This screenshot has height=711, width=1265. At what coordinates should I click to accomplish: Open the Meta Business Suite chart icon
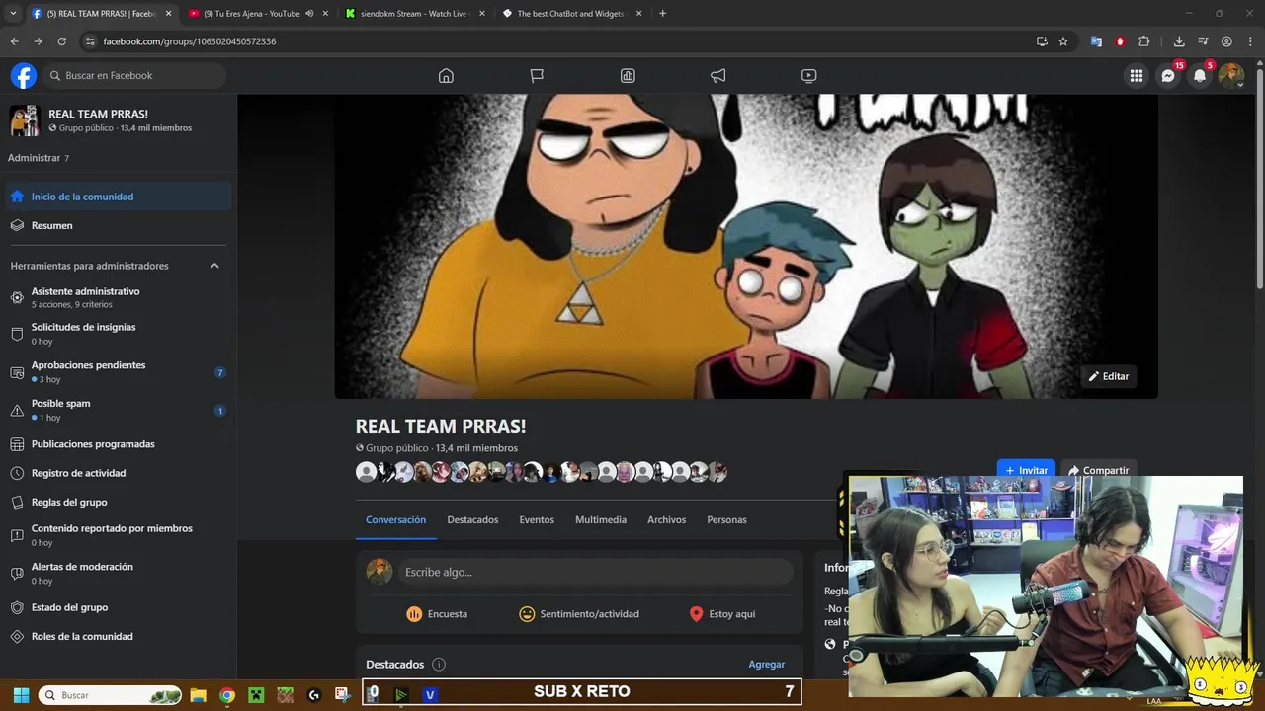(x=628, y=76)
